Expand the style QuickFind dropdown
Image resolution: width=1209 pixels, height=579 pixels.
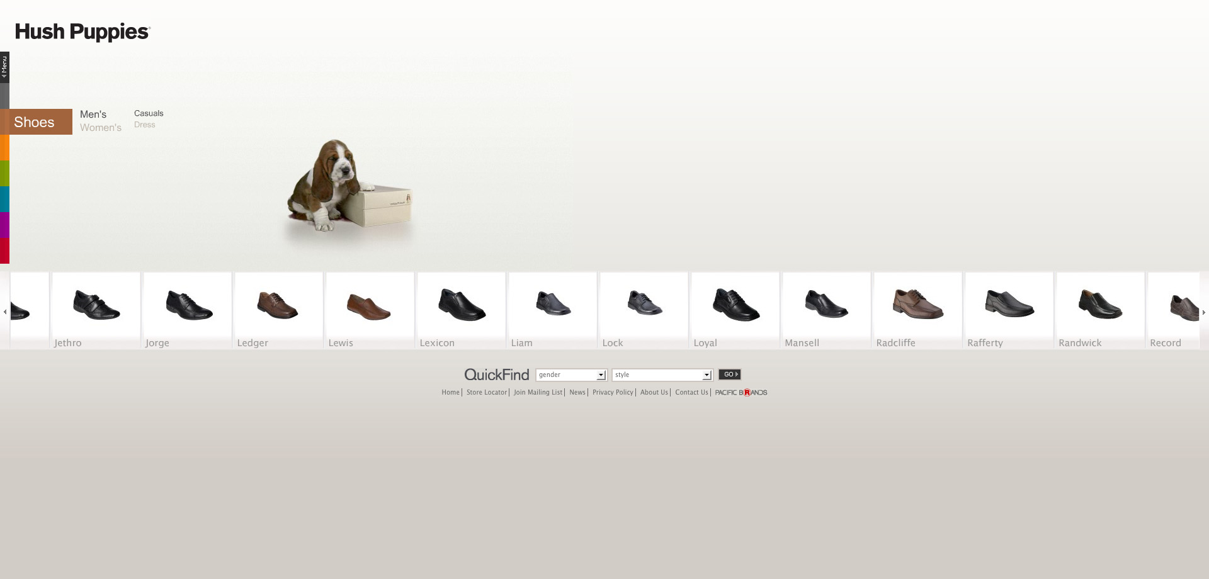(662, 375)
